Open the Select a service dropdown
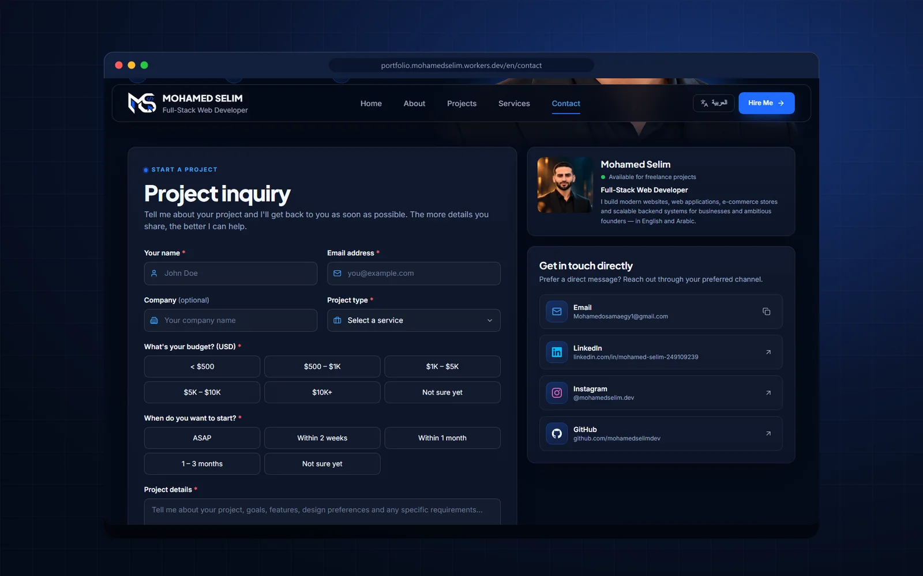The width and height of the screenshot is (923, 576). [x=414, y=320]
